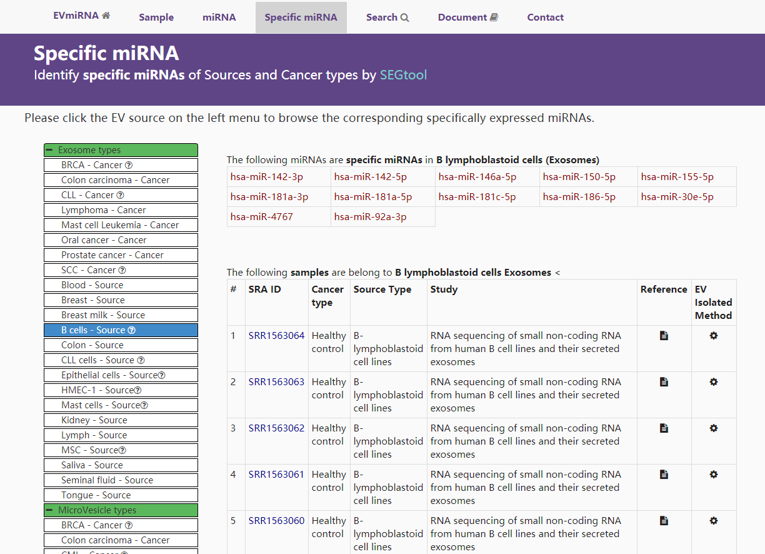This screenshot has height=554, width=765.
Task: Open miRNA hsa-miR-181c-5p
Action: [477, 197]
